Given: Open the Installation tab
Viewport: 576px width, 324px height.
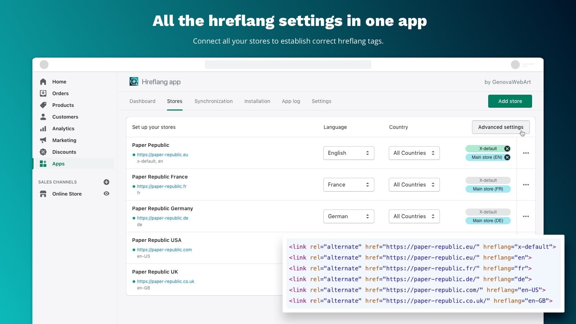Looking at the screenshot, I should (257, 101).
